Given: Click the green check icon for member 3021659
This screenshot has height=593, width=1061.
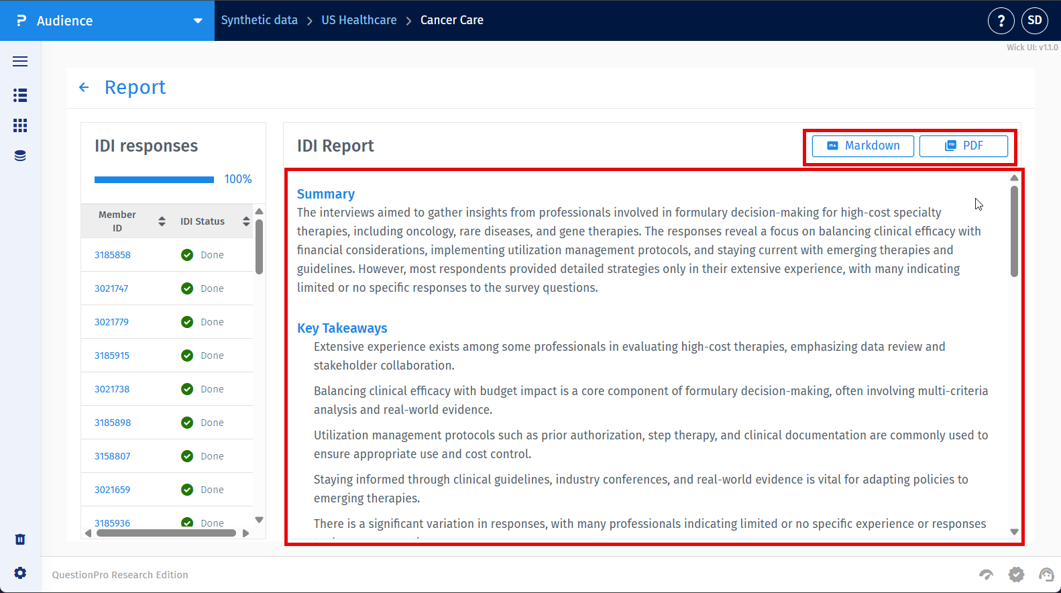Looking at the screenshot, I should [x=187, y=490].
